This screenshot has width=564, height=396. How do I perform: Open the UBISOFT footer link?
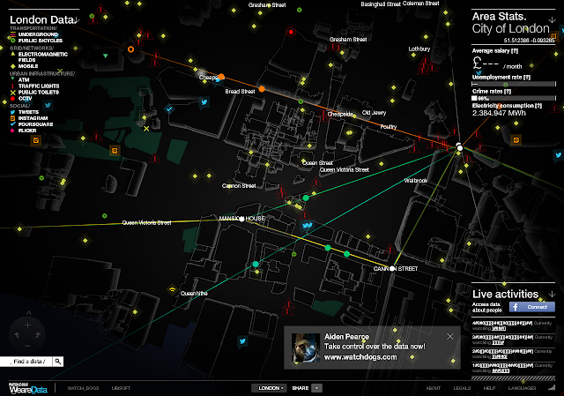pyautogui.click(x=121, y=388)
